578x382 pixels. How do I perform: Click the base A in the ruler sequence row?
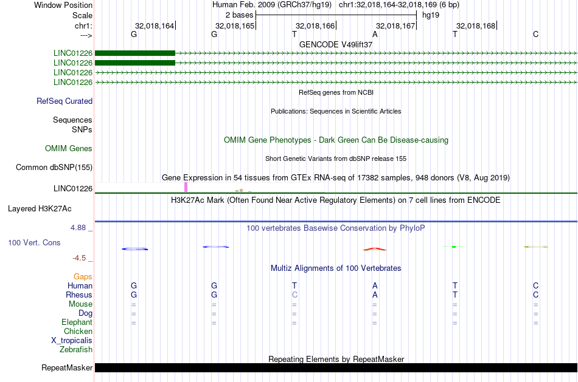point(375,34)
